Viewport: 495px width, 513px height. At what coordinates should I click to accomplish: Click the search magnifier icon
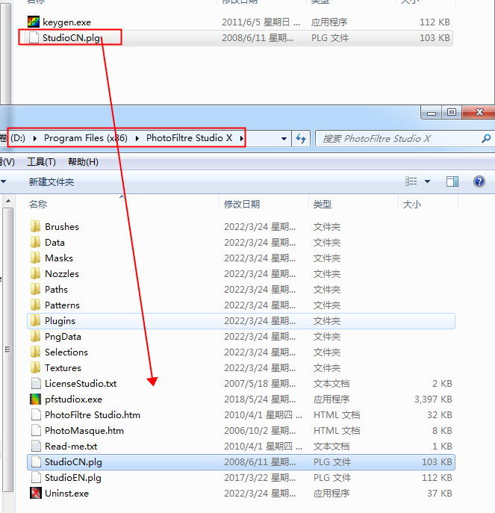pyautogui.click(x=486, y=138)
